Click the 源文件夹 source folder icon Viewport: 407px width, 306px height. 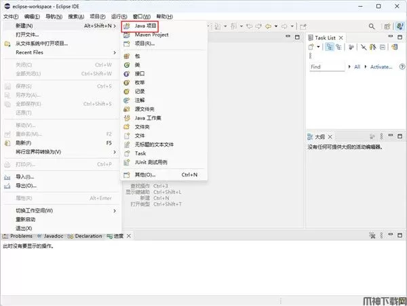pyautogui.click(x=127, y=109)
